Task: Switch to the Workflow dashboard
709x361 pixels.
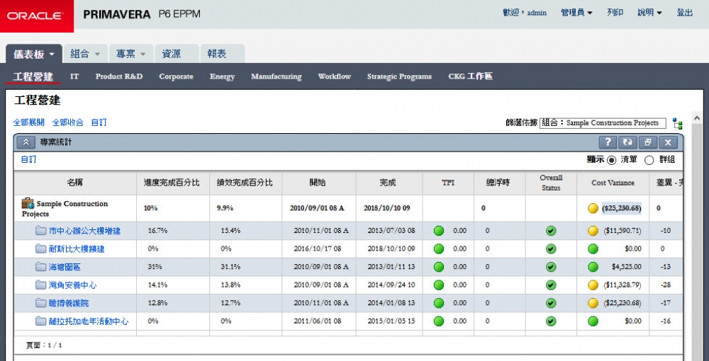Action: (334, 76)
